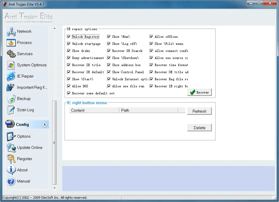
Task: Click the Delete button
Action: tap(199, 128)
